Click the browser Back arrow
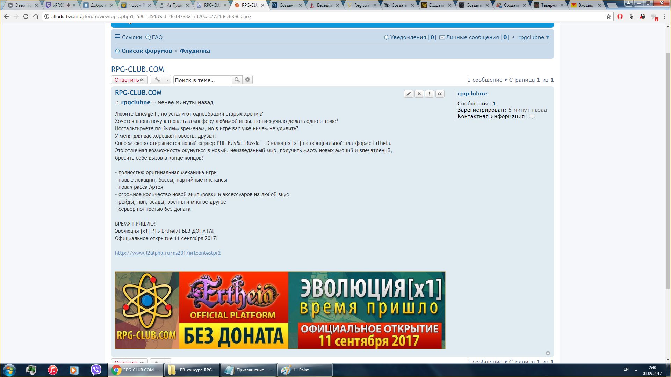The height and width of the screenshot is (377, 671). click(6, 16)
